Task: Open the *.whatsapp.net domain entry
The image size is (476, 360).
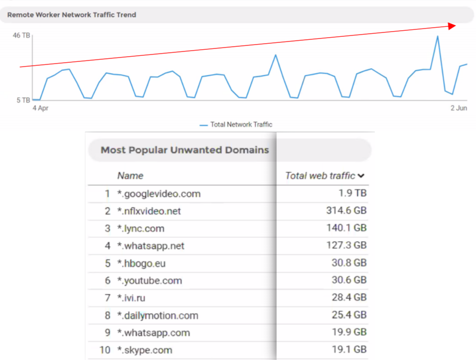Action: [x=150, y=246]
